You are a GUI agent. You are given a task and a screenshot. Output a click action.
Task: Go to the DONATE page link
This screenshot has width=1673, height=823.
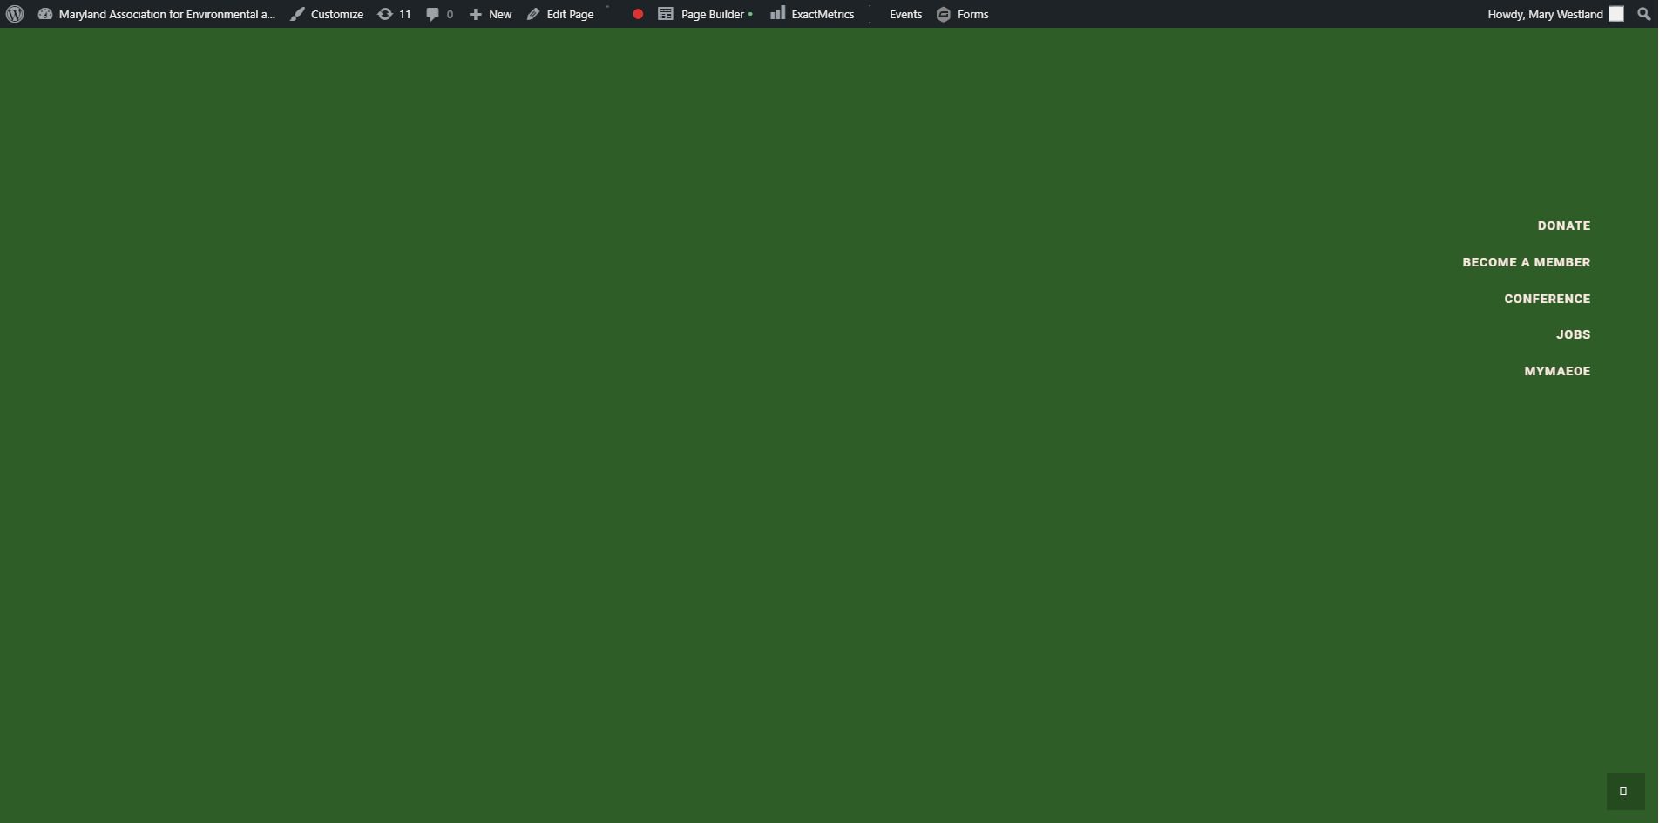point(1563,226)
